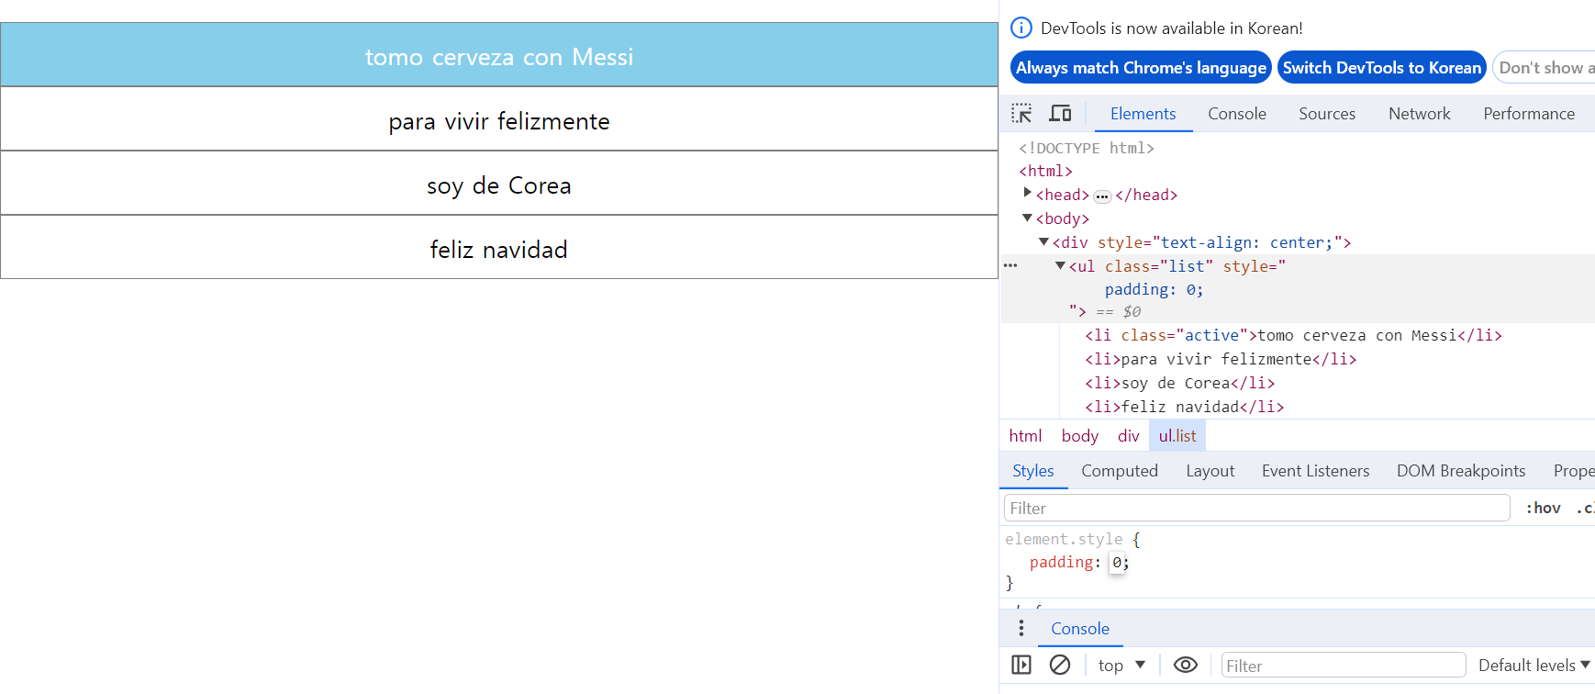
Task: Expand the collapsed head ellipsis badge
Action: 1102,196
